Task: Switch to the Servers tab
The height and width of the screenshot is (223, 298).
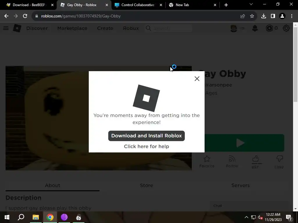Action: coord(240,185)
